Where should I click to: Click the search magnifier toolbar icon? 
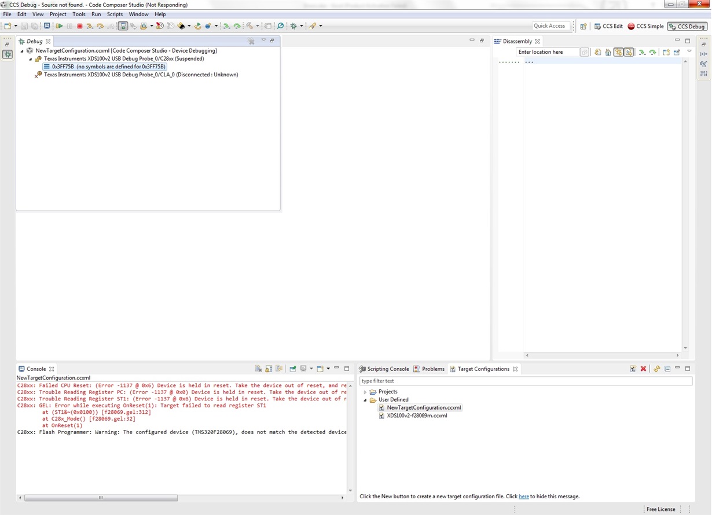280,26
